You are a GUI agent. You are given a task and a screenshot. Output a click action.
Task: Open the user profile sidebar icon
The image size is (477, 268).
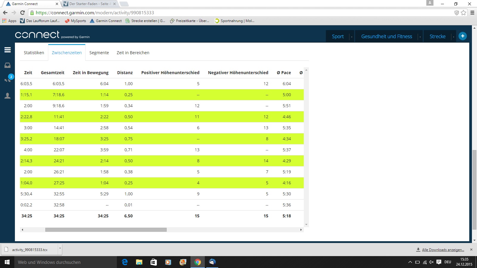pyautogui.click(x=7, y=96)
